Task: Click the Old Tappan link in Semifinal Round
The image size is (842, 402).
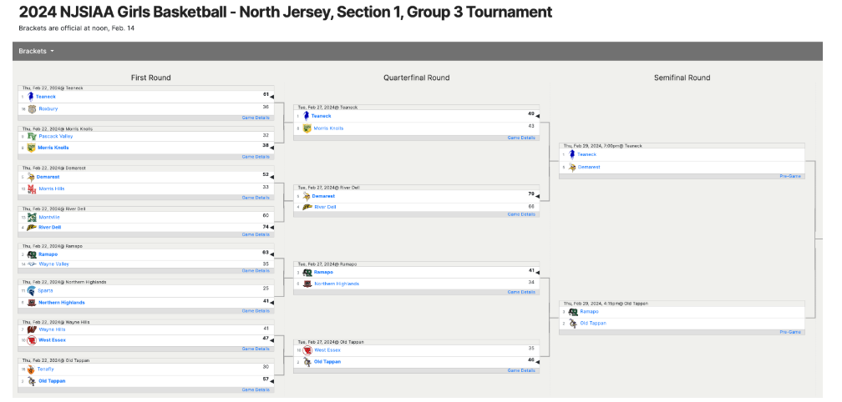Action: (593, 323)
